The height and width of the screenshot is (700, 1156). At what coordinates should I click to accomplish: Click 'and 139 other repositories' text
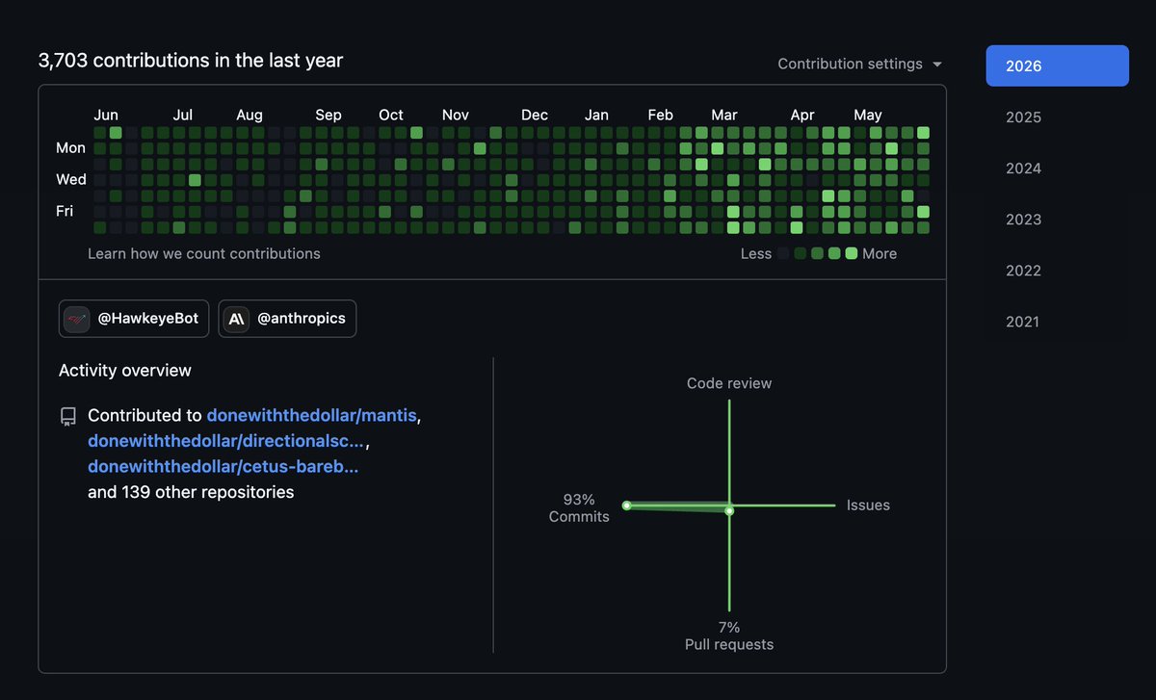click(191, 492)
